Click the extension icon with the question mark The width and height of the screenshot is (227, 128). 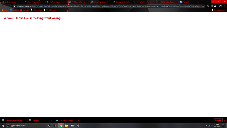pos(212,6)
